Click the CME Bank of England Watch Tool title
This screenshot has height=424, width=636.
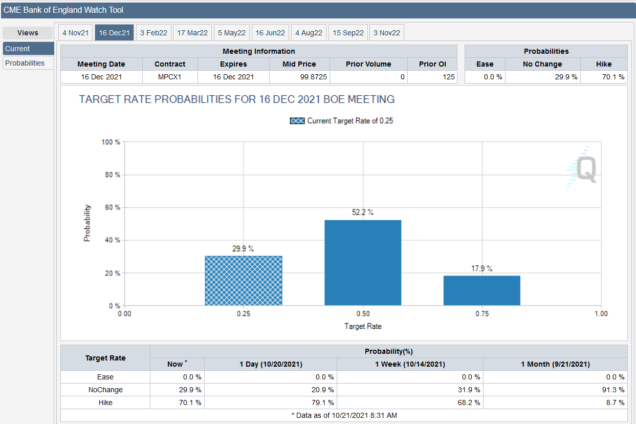(x=63, y=10)
